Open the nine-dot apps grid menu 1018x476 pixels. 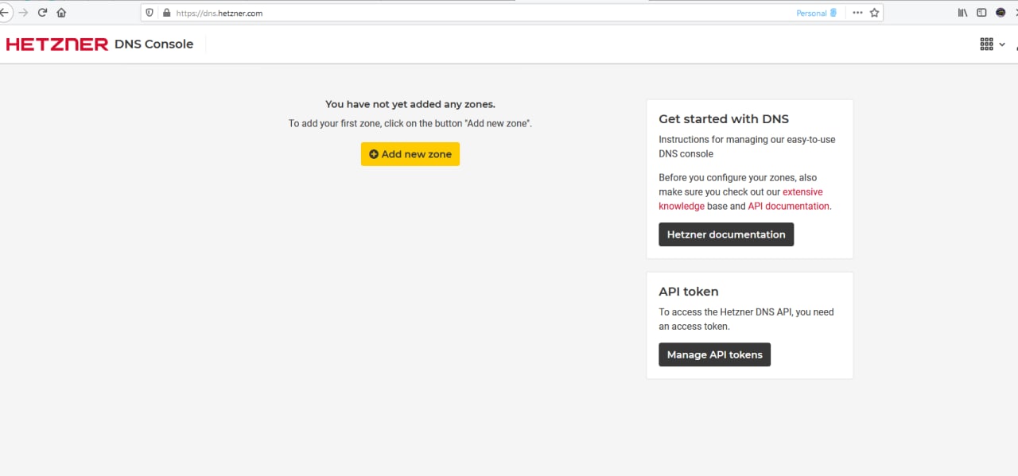[986, 45]
